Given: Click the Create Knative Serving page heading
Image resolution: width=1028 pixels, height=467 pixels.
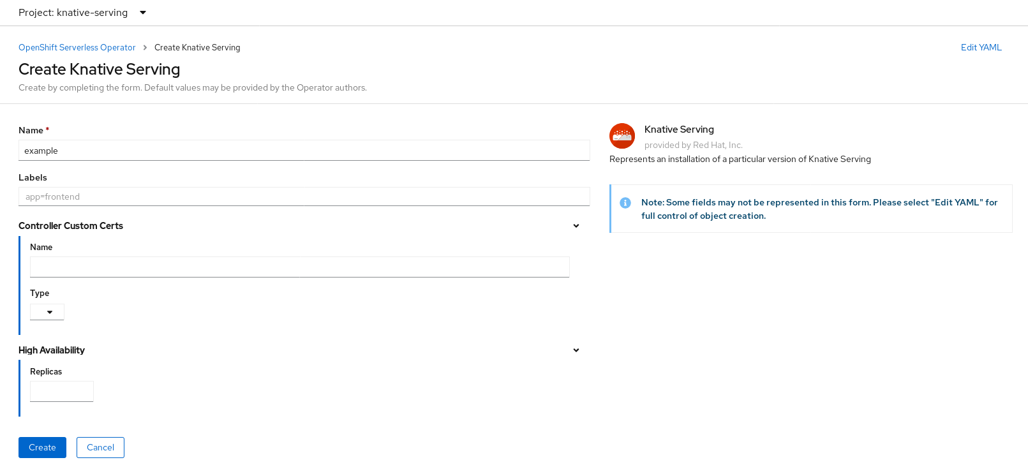Looking at the screenshot, I should point(100,69).
